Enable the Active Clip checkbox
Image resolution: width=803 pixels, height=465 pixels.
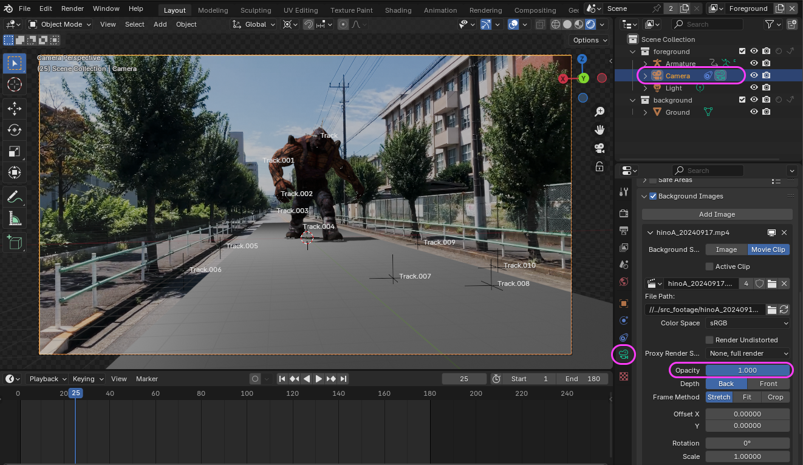coord(709,266)
